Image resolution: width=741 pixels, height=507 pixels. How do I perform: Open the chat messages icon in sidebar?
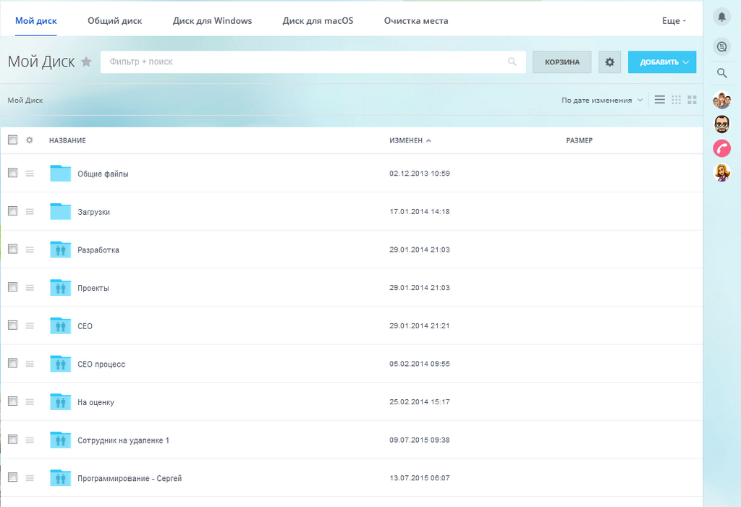(x=721, y=47)
